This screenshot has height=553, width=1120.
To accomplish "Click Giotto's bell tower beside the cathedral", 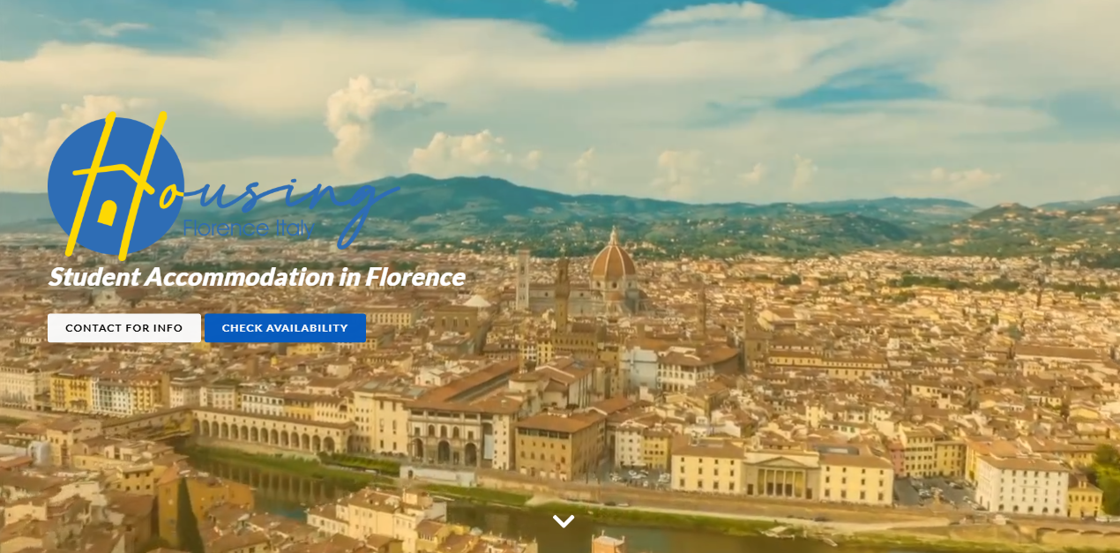I will tap(523, 280).
